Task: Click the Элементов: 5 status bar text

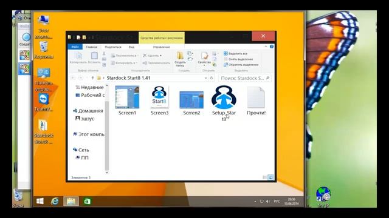Action: tap(81, 177)
